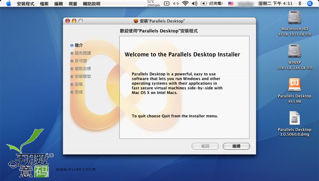Click the temperature and rpm monitor
The height and width of the screenshot is (181, 319).
[x=154, y=4]
